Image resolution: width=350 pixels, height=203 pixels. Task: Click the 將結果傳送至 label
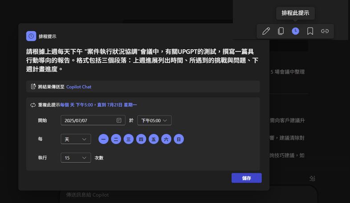(x=51, y=87)
